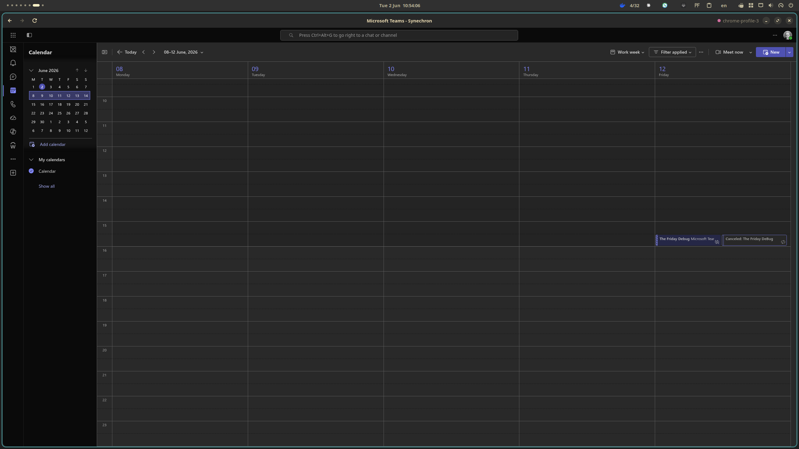
Task: Open the Canceled: The Friday DeBug event
Action: [754, 240]
